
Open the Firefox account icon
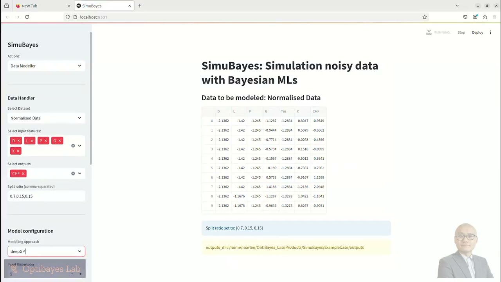click(475, 17)
